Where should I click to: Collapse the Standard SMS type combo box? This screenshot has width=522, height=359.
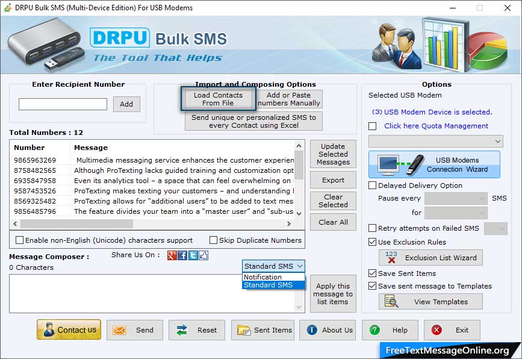click(x=273, y=266)
